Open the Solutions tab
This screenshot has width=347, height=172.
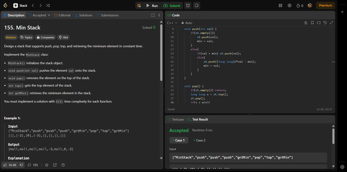point(84,15)
